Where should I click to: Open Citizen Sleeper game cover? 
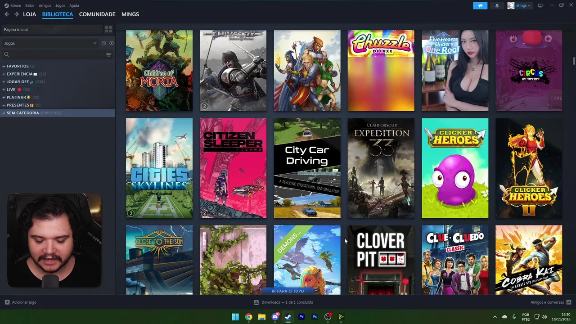click(233, 168)
